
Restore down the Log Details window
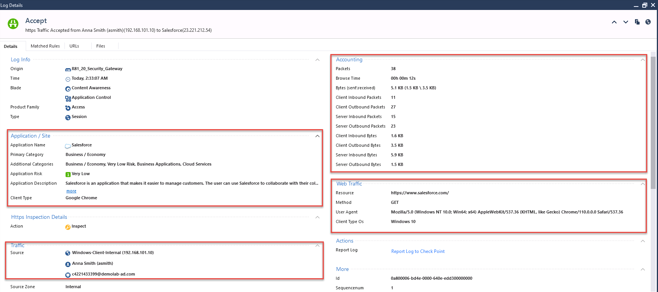pyautogui.click(x=645, y=5)
